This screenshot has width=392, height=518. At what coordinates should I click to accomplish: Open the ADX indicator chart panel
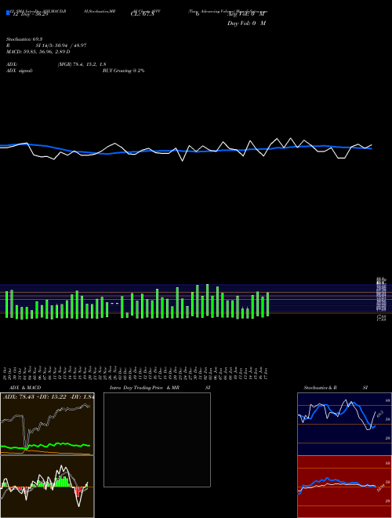coord(47,424)
